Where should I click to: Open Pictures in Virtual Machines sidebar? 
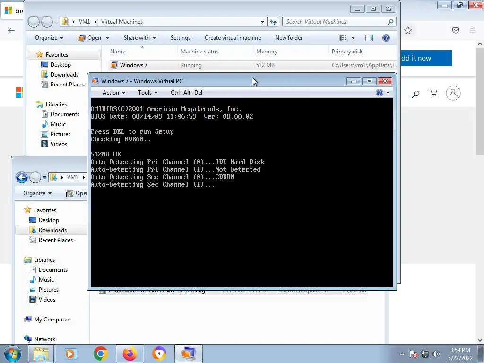[x=60, y=134]
